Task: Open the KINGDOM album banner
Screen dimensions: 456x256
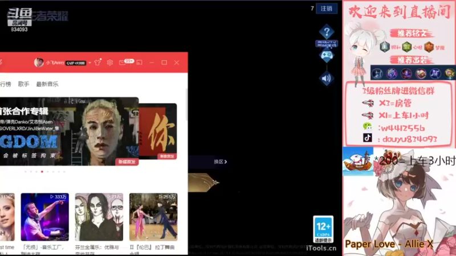Action: click(69, 131)
